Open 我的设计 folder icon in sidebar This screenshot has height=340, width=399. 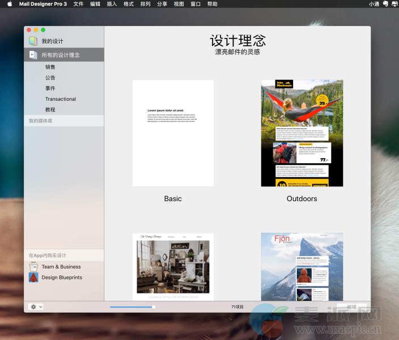pos(33,41)
